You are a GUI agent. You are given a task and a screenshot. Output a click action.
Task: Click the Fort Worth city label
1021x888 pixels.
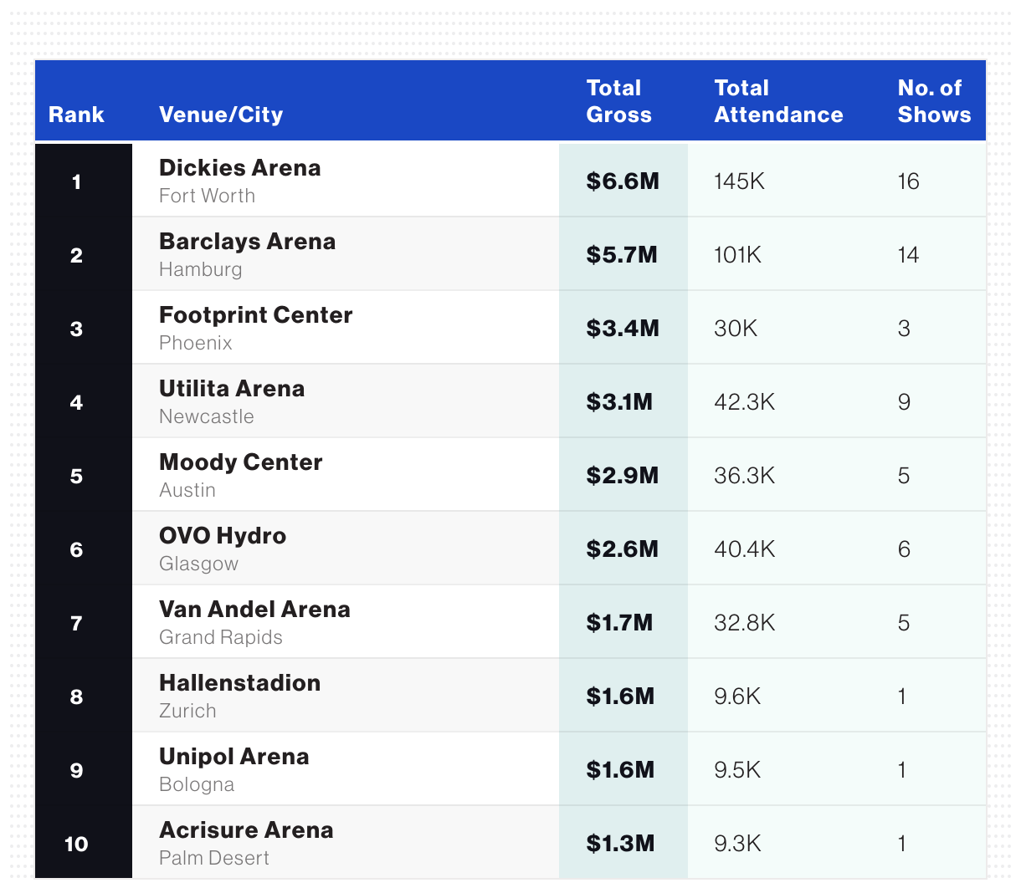[x=207, y=196]
